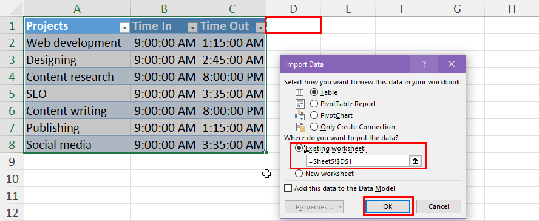Click the table resize handle at C8 corner
This screenshot has height=221, width=539.
click(266, 152)
